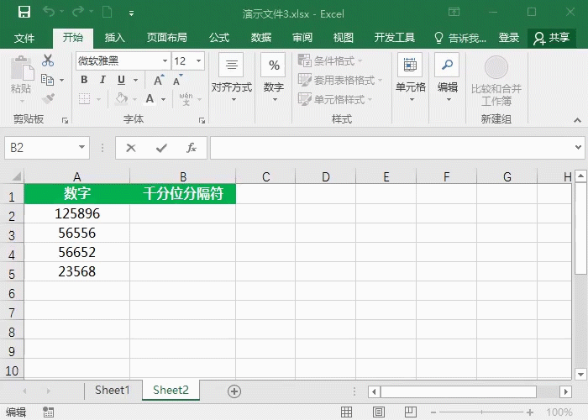Switch to Sheet1 tab
588x420 pixels.
(112, 391)
